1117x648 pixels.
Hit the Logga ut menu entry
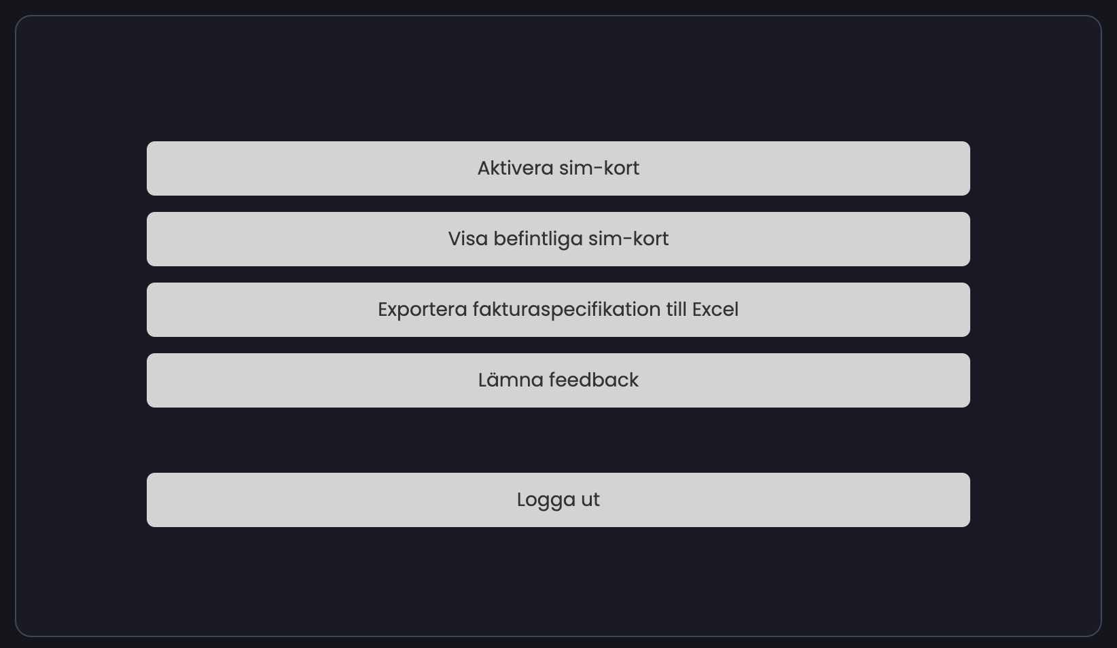(558, 500)
